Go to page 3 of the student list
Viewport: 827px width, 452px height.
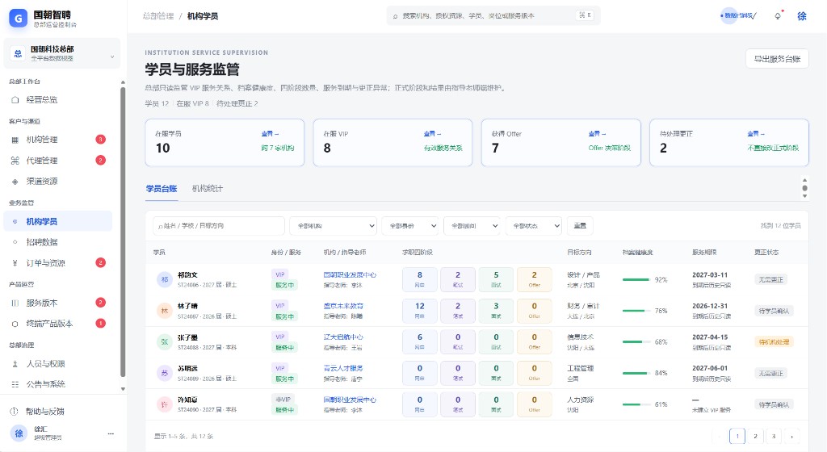point(774,436)
